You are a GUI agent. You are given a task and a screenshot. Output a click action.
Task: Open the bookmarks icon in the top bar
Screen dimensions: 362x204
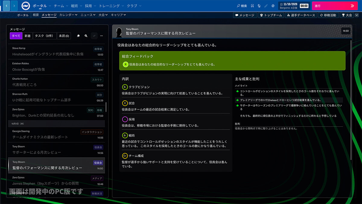click(252, 6)
